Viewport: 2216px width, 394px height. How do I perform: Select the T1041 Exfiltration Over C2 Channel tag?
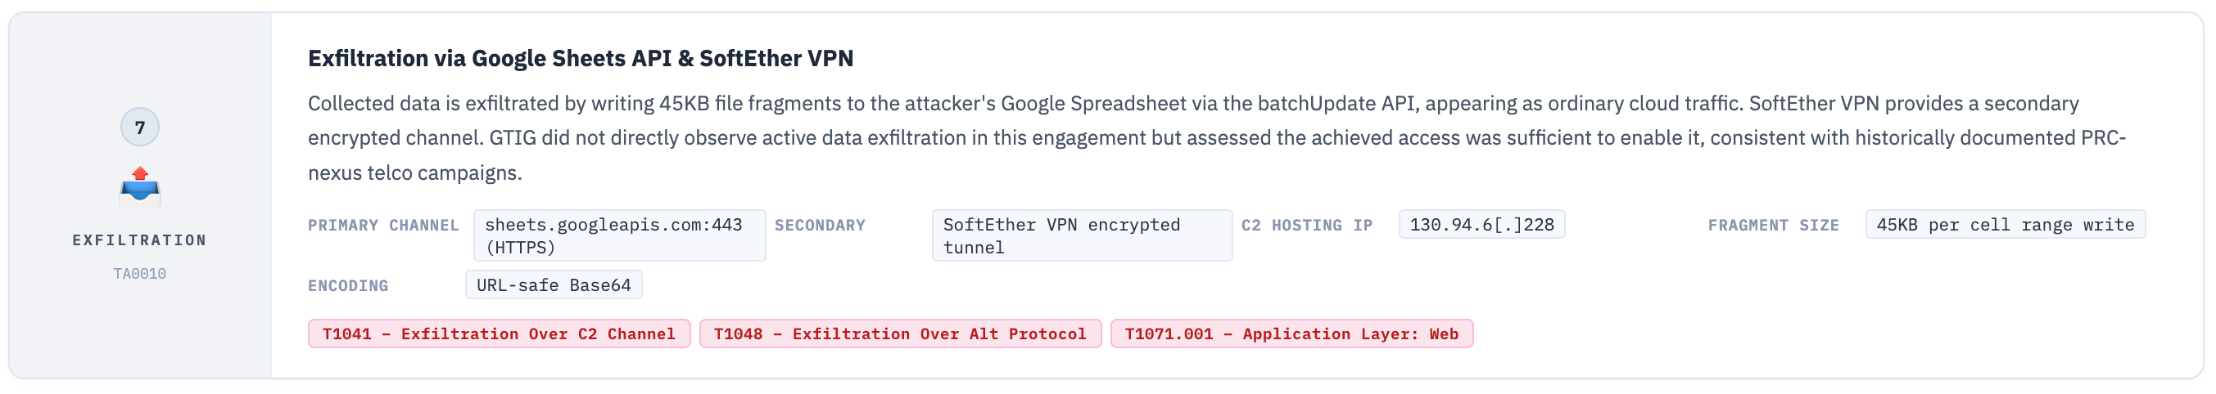click(x=499, y=334)
